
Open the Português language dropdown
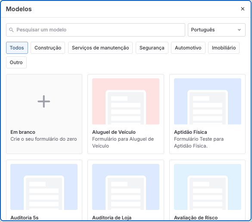tap(217, 30)
